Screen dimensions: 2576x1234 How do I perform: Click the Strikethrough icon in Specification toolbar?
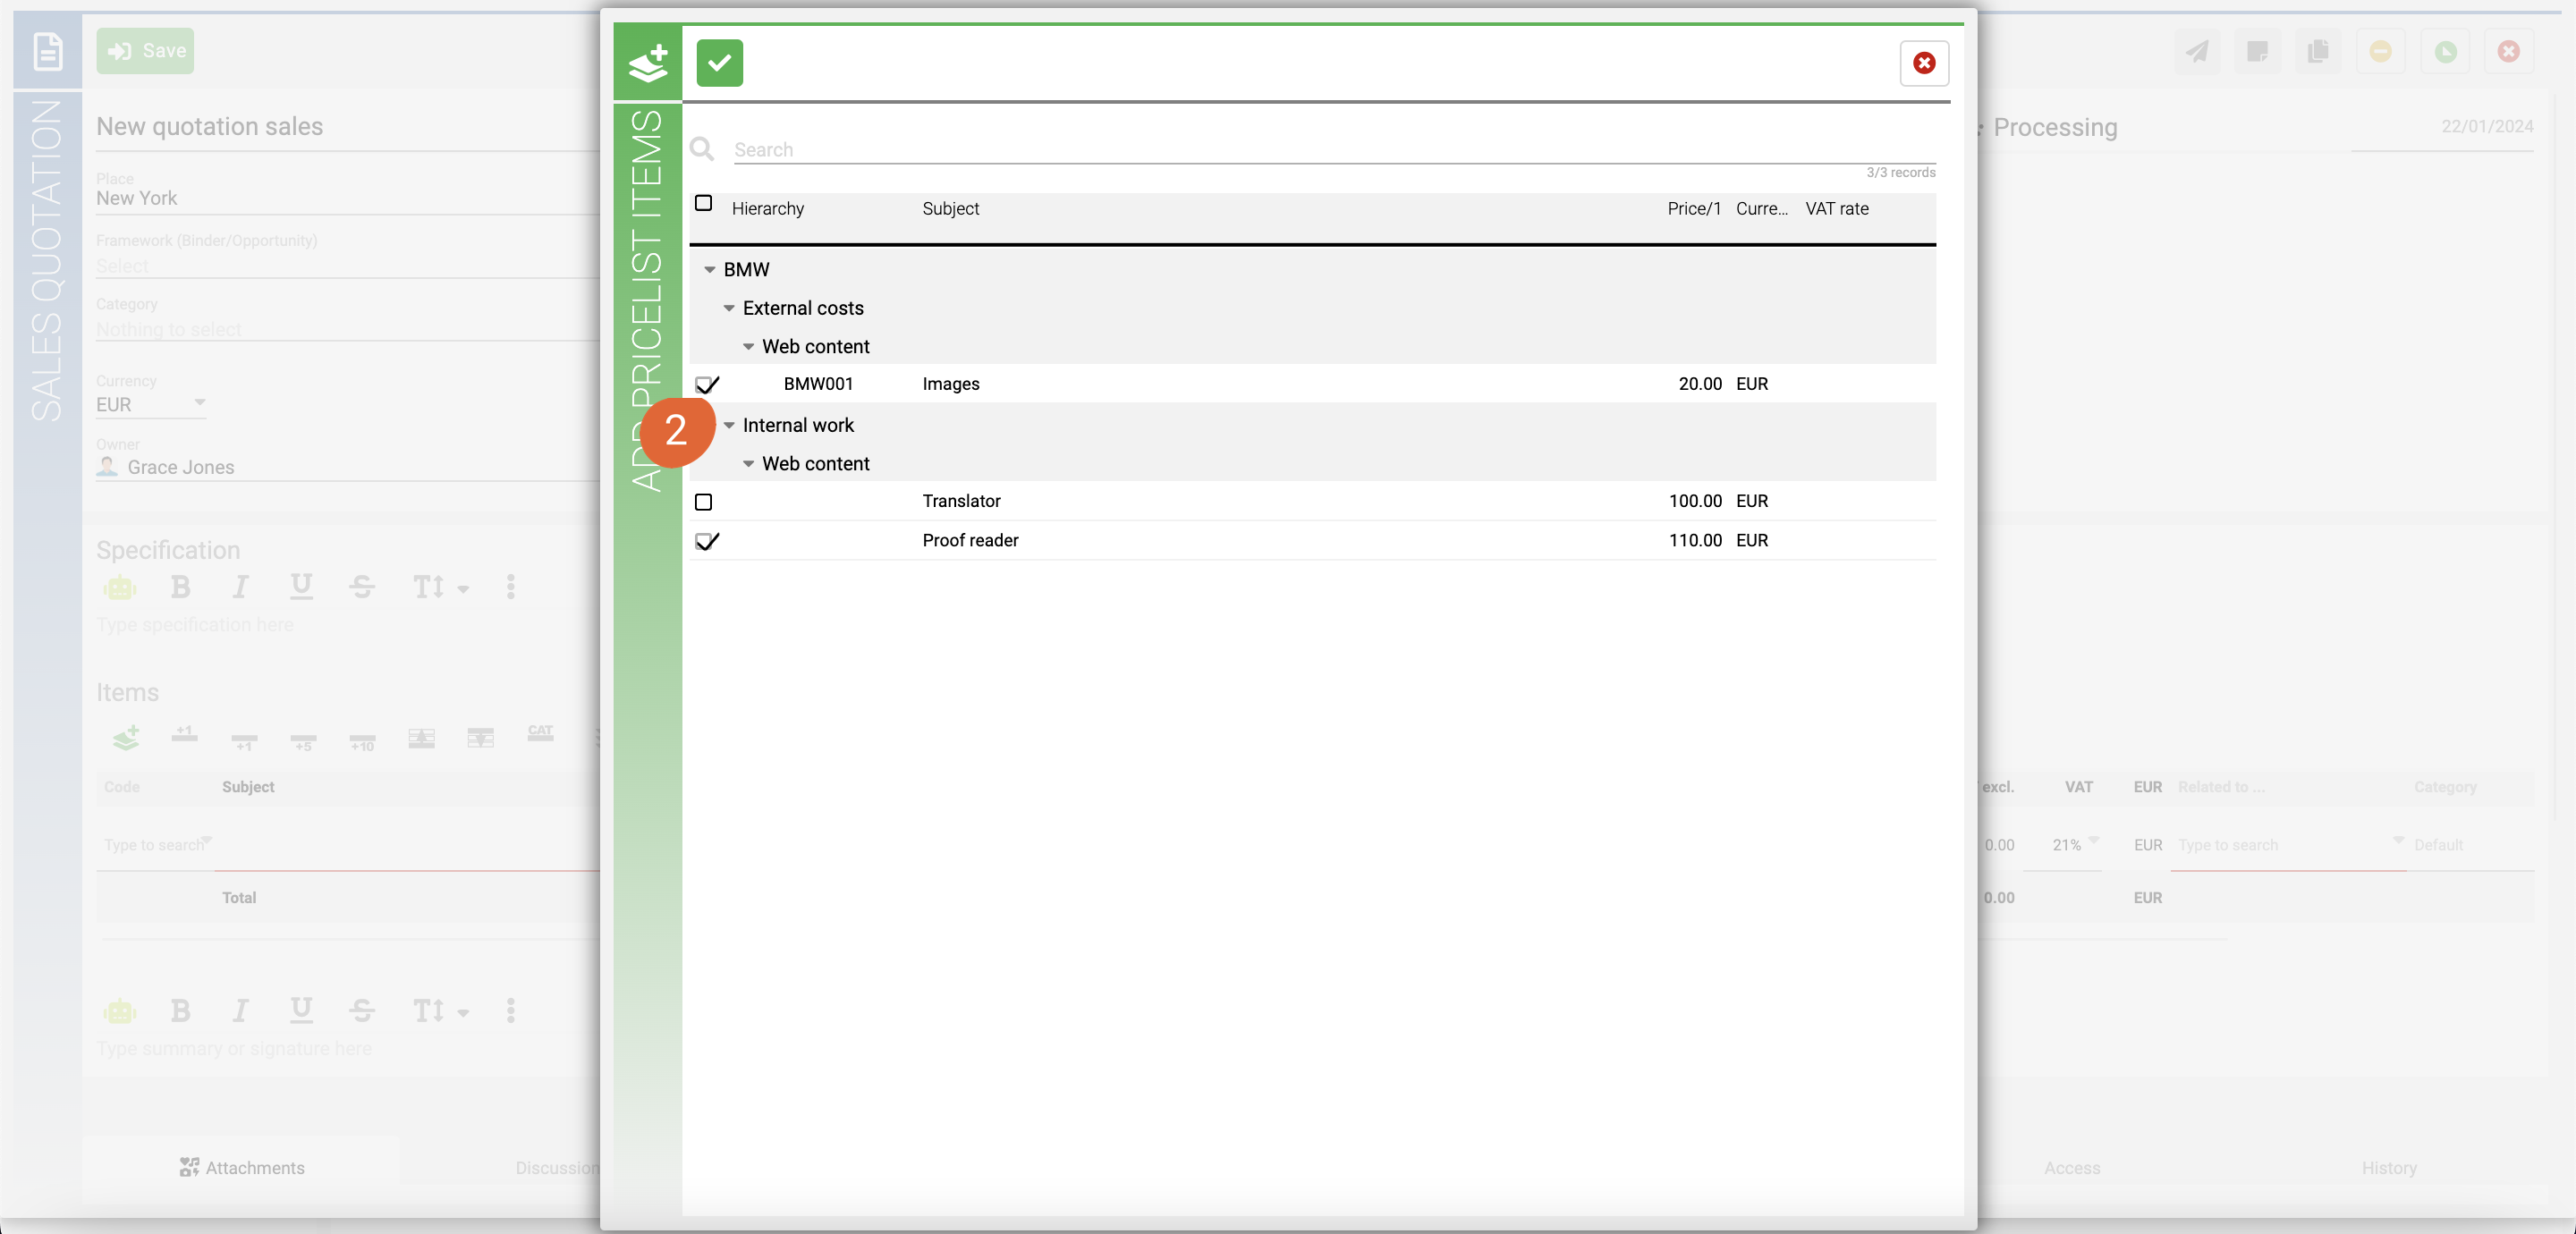tap(362, 587)
